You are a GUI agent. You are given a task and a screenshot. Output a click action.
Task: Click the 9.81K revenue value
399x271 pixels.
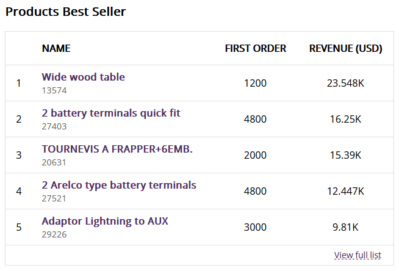345,227
